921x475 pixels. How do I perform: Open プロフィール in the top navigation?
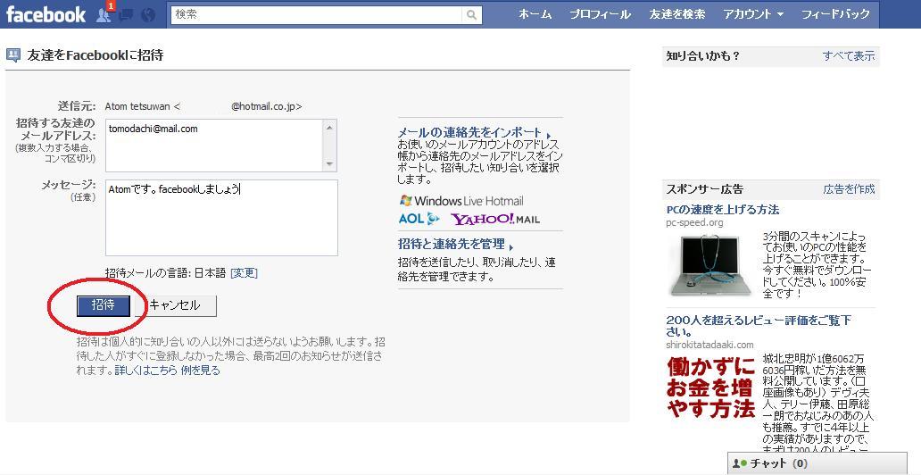pos(600,14)
